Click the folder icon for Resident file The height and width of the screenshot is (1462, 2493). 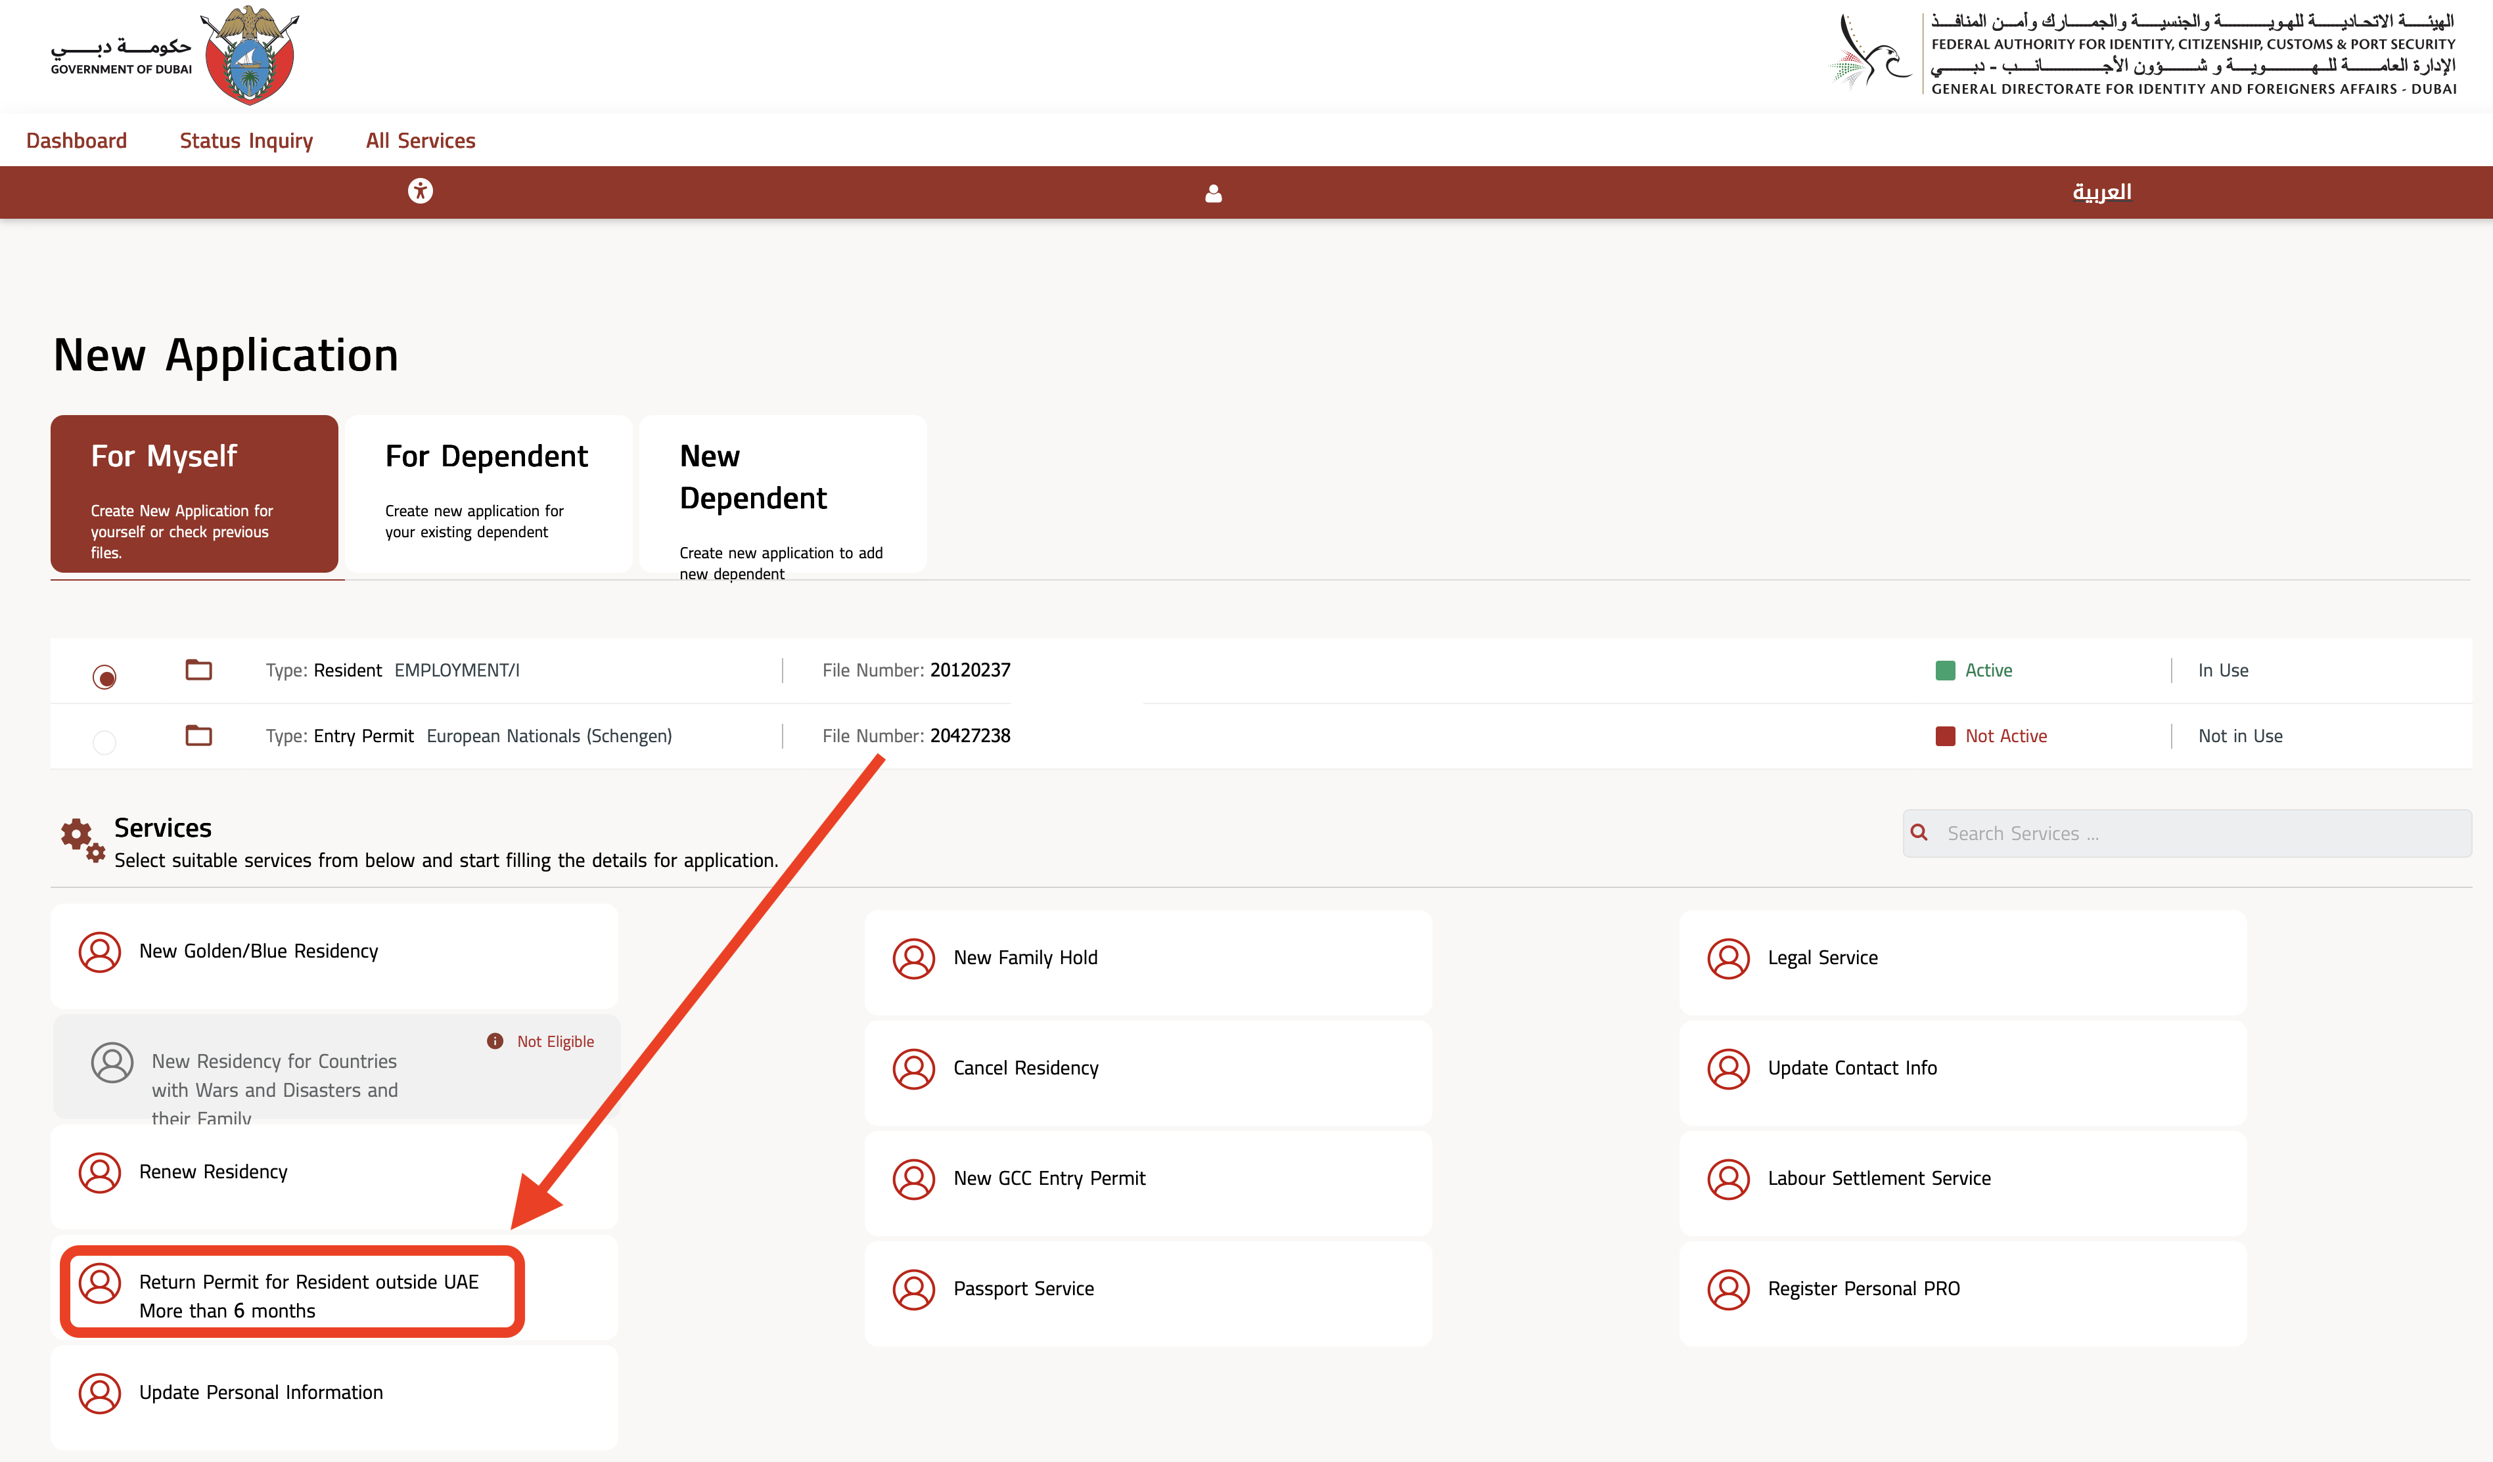click(199, 669)
